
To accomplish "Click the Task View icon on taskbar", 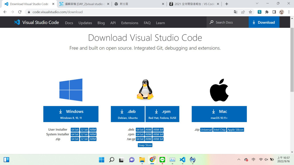I will tap(121, 160).
